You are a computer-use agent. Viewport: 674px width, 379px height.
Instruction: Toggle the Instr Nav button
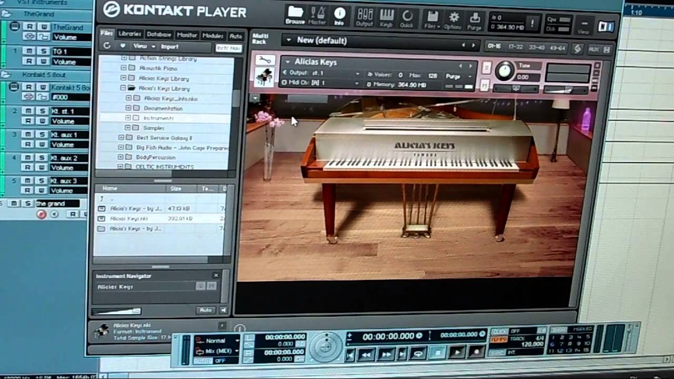229,48
